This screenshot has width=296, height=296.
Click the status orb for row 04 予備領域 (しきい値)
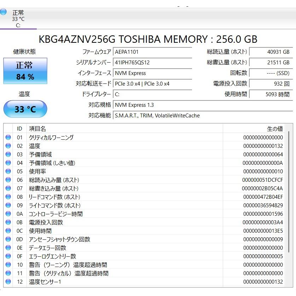click(x=8, y=163)
